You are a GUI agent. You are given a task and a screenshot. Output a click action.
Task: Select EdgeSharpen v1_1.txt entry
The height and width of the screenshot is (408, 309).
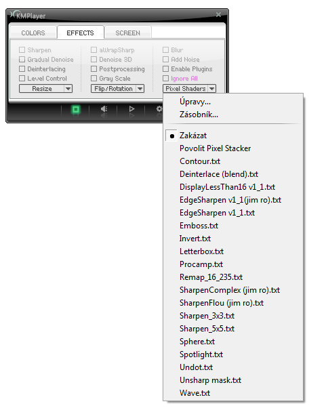(x=233, y=213)
